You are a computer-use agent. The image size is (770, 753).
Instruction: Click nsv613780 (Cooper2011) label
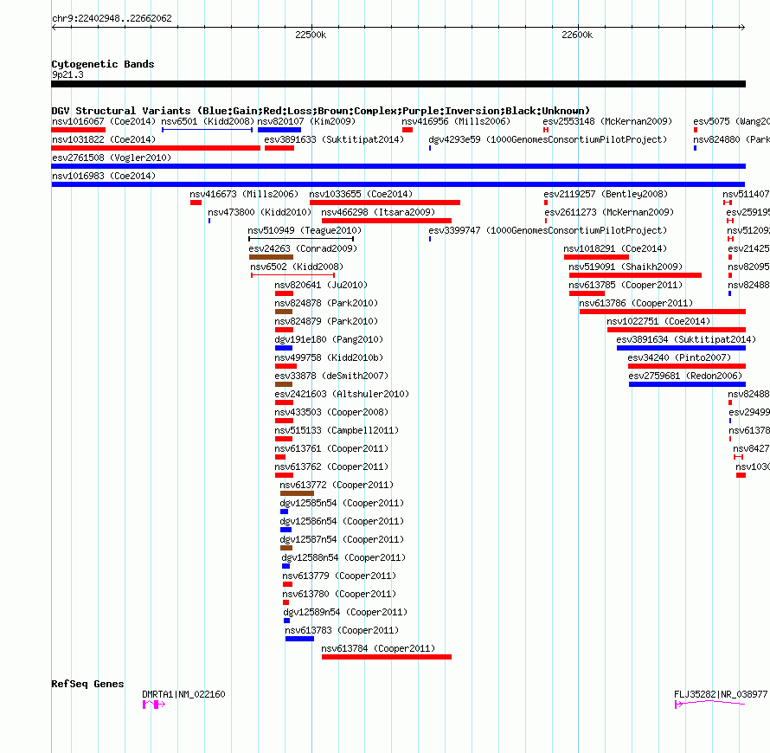(x=339, y=594)
